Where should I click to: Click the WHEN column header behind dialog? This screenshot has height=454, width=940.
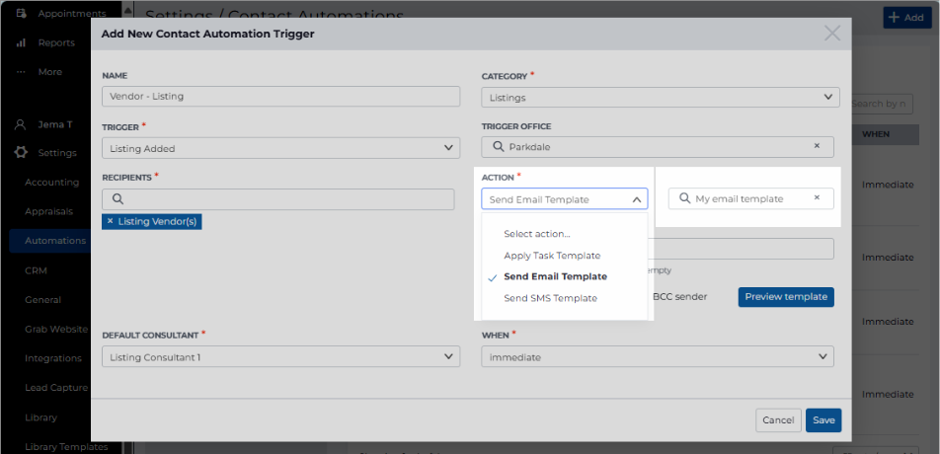[x=875, y=134]
